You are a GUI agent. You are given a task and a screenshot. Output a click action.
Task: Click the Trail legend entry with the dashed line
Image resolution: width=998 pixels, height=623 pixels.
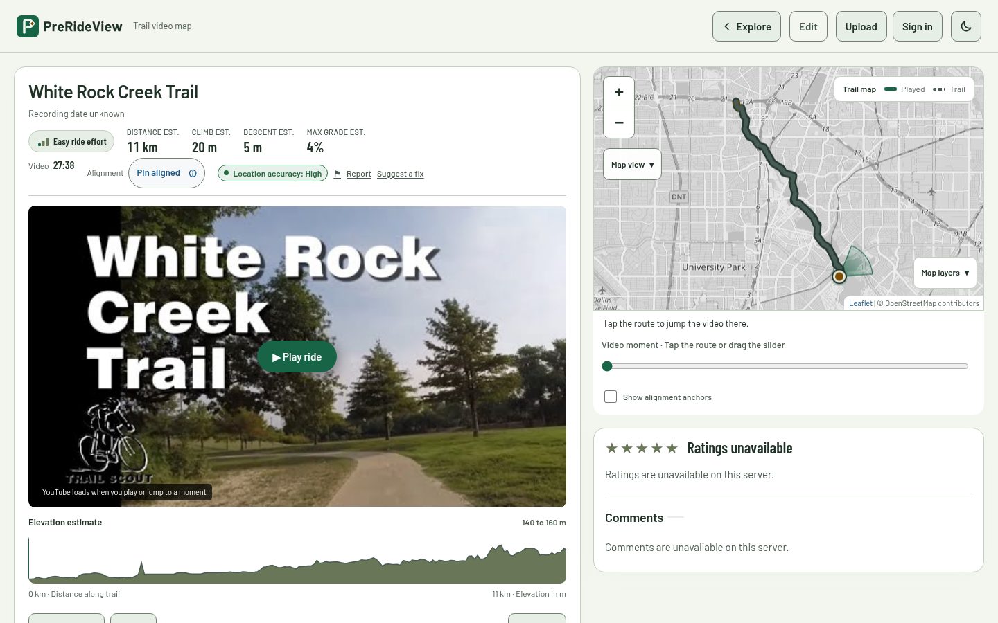pos(949,89)
